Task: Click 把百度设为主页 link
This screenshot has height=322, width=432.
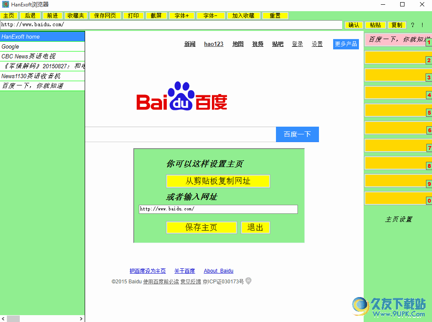Action: [x=148, y=271]
